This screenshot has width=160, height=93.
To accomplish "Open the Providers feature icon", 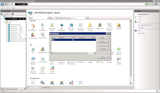I will click(119, 26).
